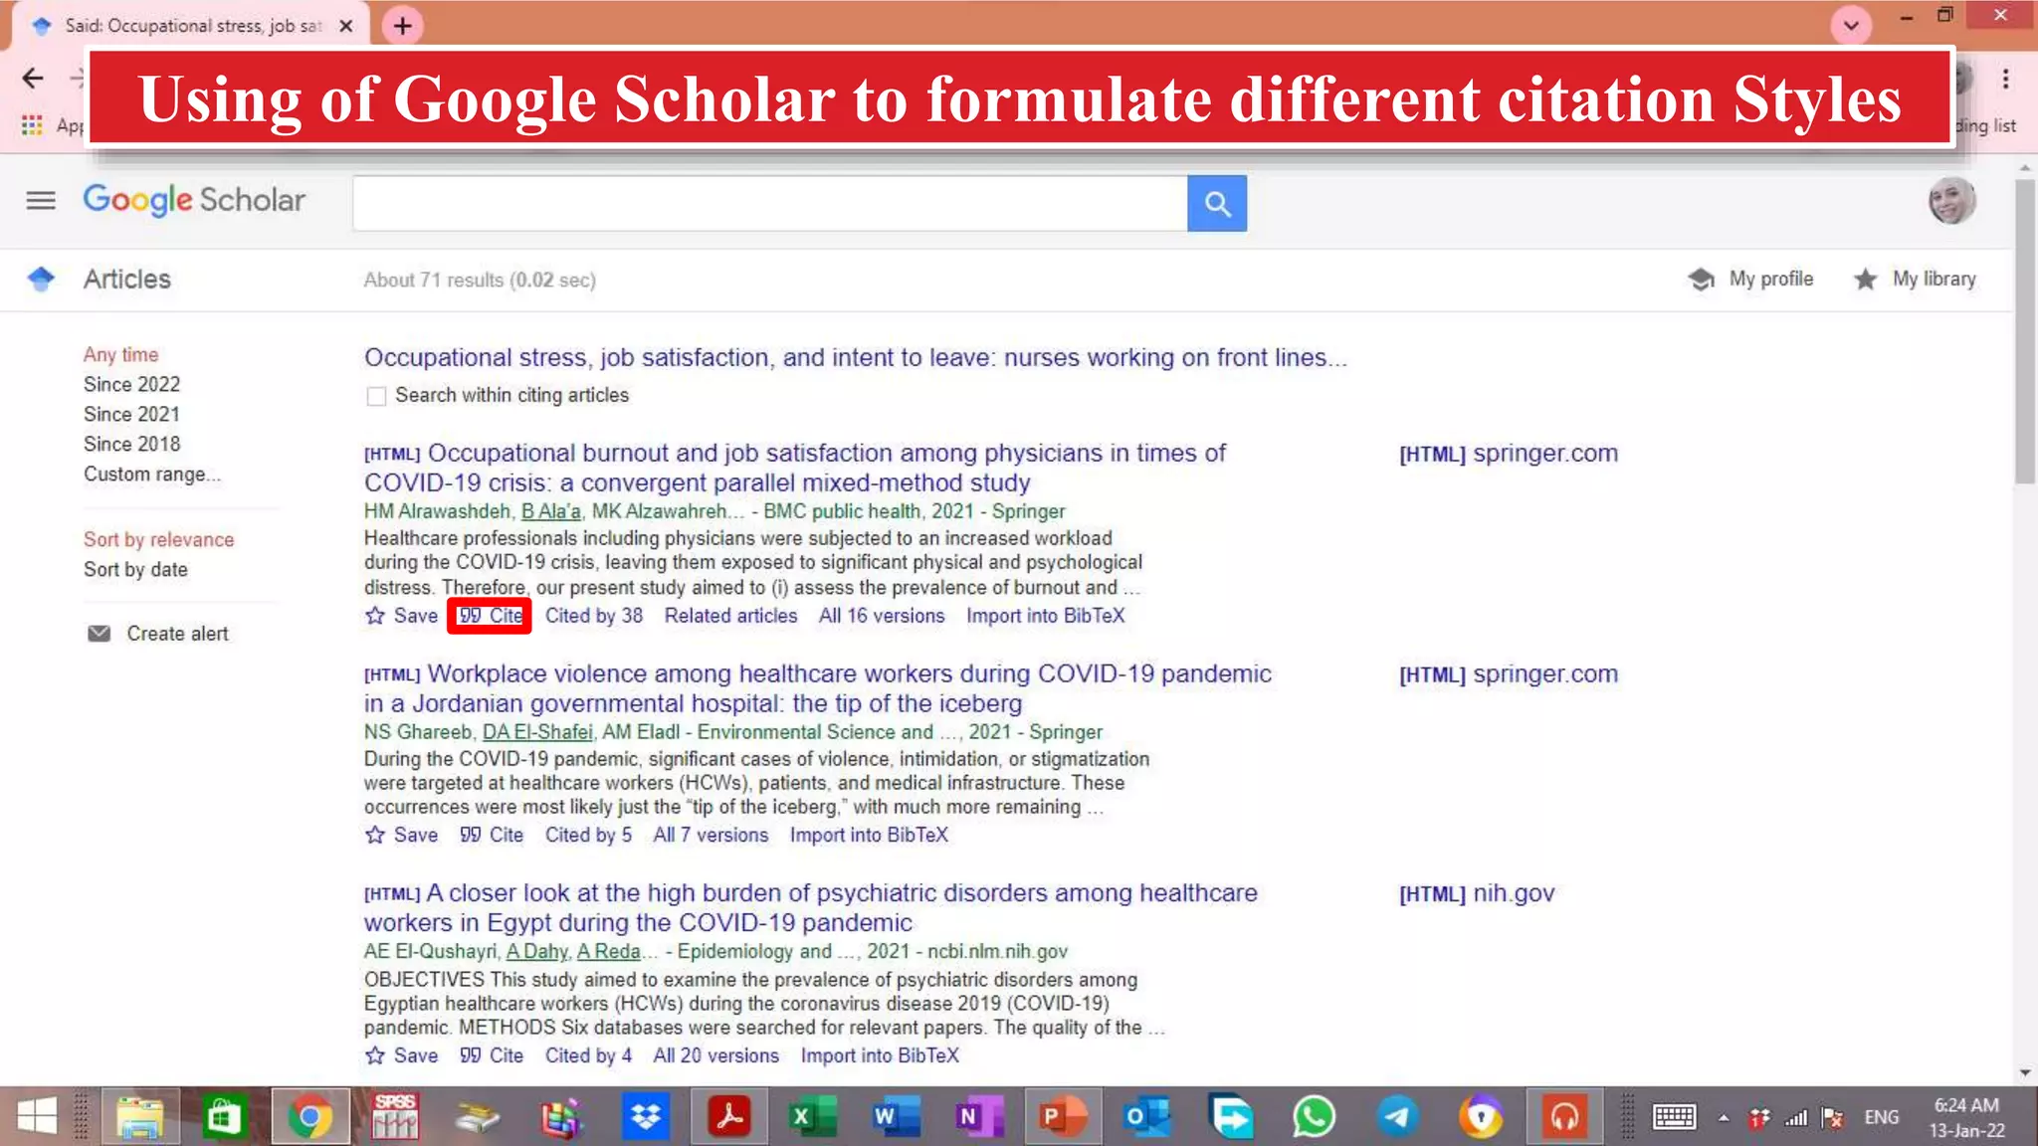Switch to PowerPoint in taskbar
Viewport: 2038px width, 1146px height.
click(x=1063, y=1117)
